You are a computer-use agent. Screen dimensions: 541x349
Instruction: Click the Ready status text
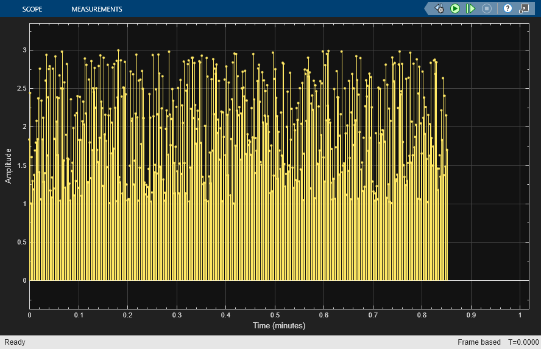pyautogui.click(x=15, y=342)
